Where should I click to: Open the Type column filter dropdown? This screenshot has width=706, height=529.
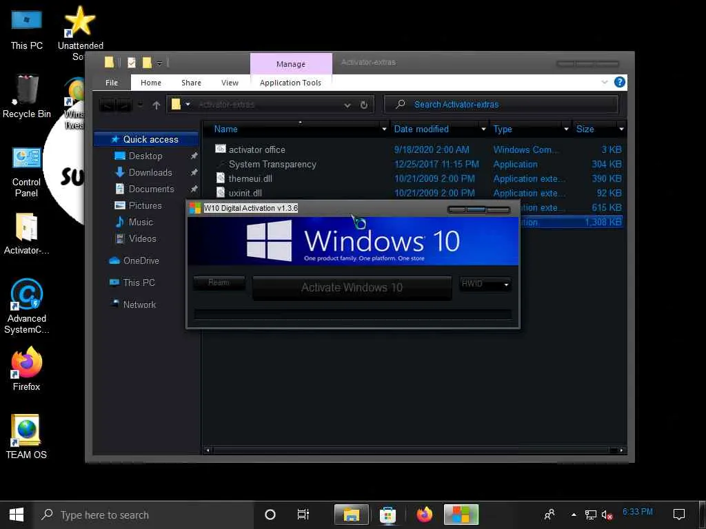point(567,129)
